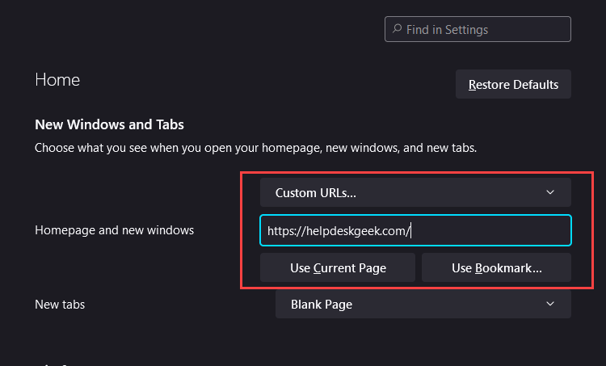Screen dimensions: 606x366
Task: Click the chevron arrow on Custom URLs selector
Action: pos(550,192)
